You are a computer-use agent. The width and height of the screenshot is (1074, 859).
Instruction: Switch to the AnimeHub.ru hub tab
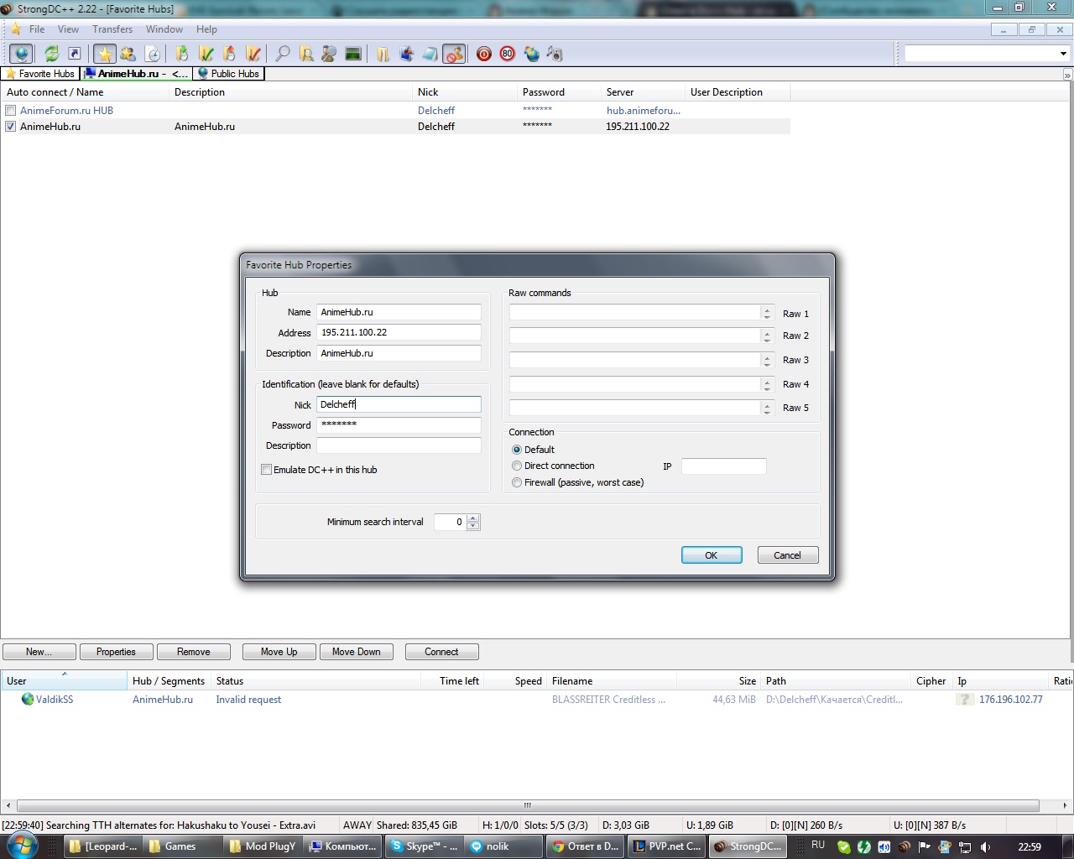tap(137, 74)
